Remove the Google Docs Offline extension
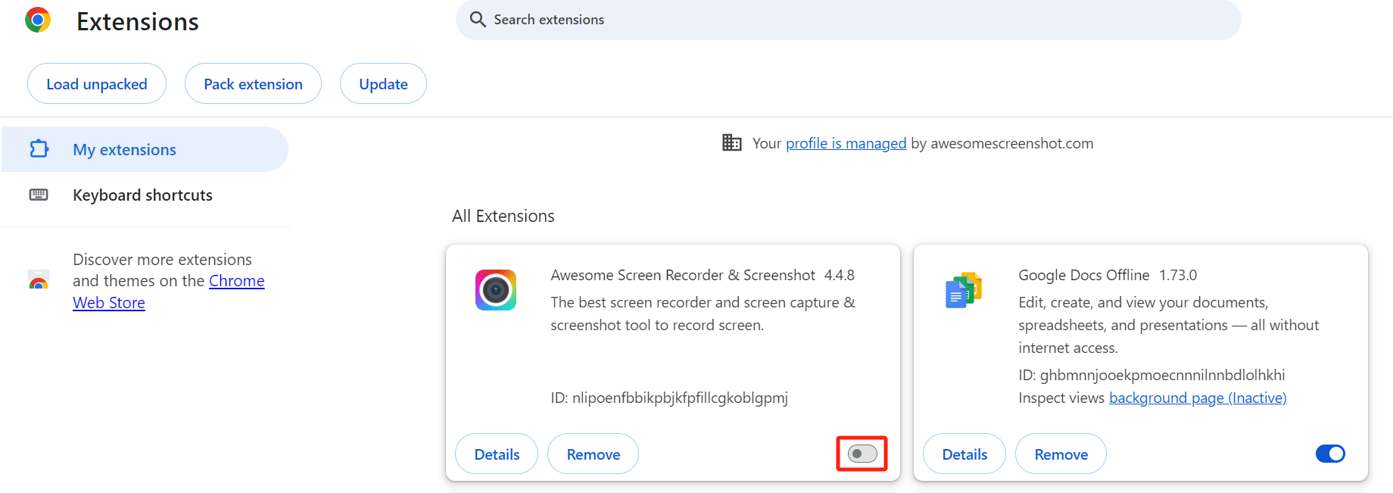Viewport: 1393px width, 493px height. [1061, 454]
